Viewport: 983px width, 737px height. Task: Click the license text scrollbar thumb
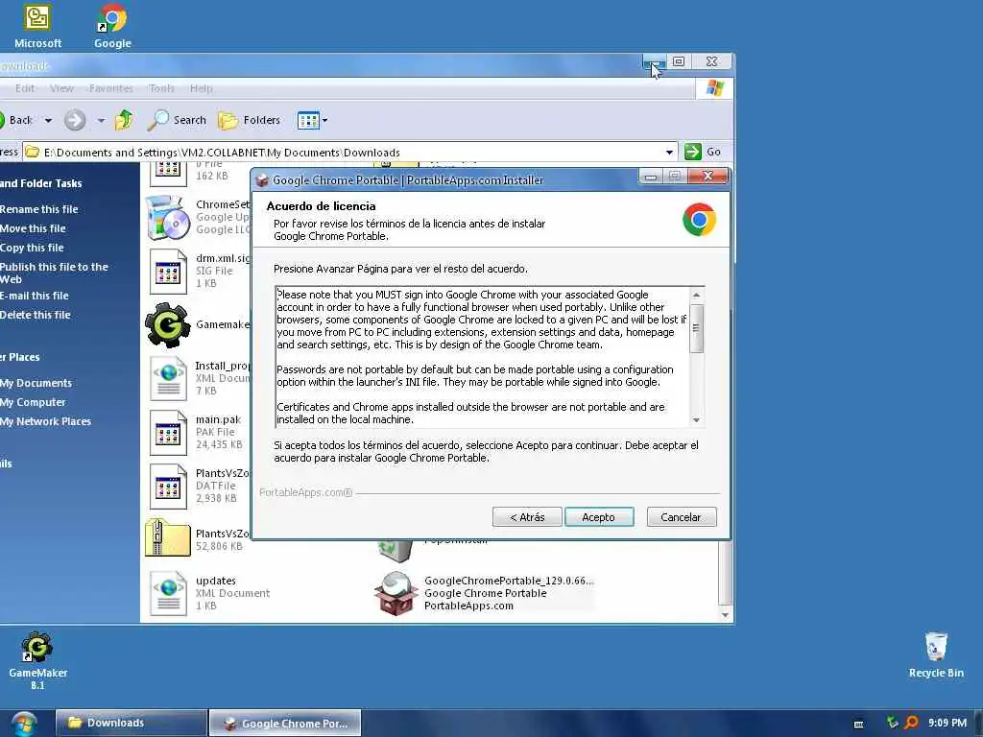point(696,328)
